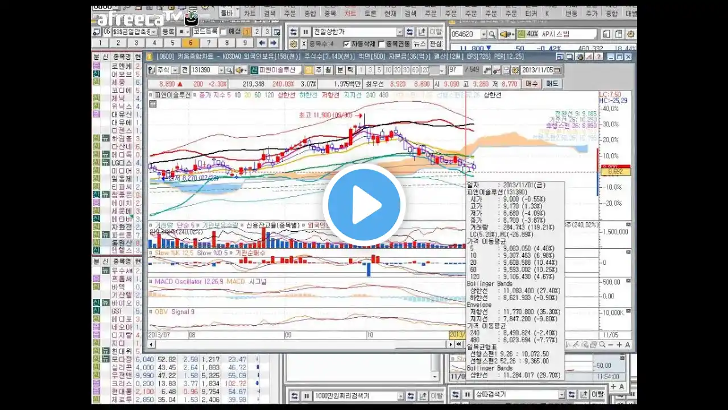Click the search magnifier beside code 131390
The width and height of the screenshot is (728, 410).
(229, 69)
